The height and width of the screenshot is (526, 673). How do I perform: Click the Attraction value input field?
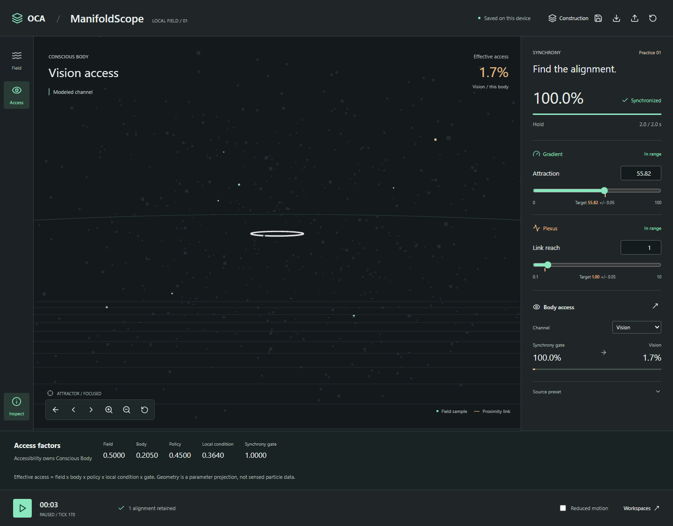641,173
